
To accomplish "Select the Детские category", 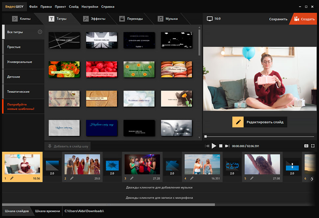I will [23, 77].
